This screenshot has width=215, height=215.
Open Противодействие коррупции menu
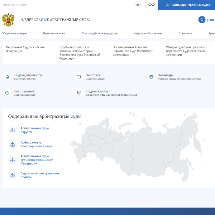click(x=100, y=33)
